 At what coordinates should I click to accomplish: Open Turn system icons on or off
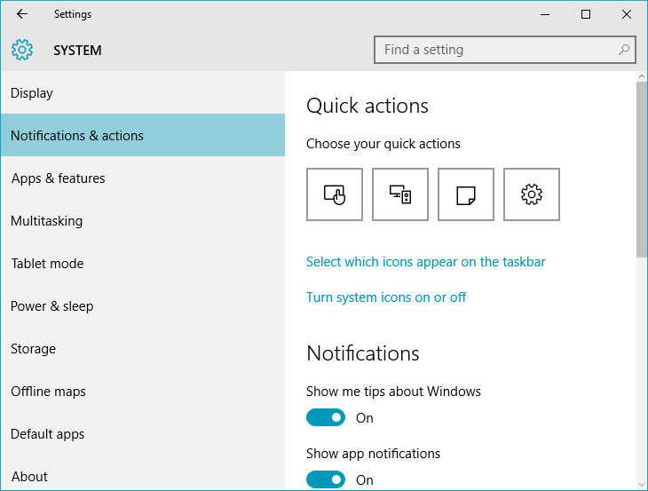(x=386, y=297)
